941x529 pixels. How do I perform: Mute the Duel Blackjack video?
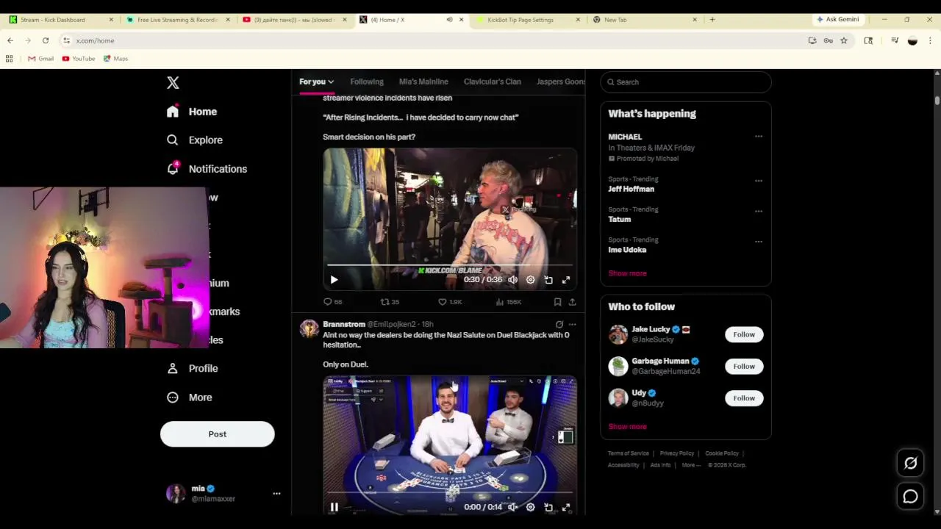512,507
